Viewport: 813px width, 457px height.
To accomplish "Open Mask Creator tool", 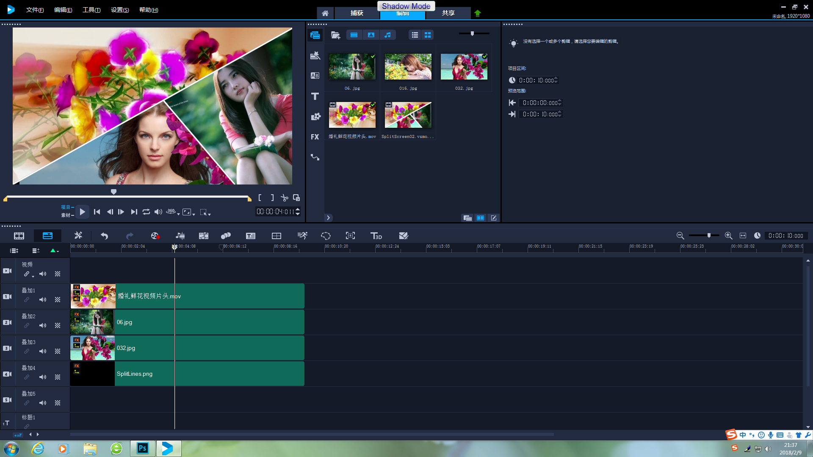I will (326, 236).
